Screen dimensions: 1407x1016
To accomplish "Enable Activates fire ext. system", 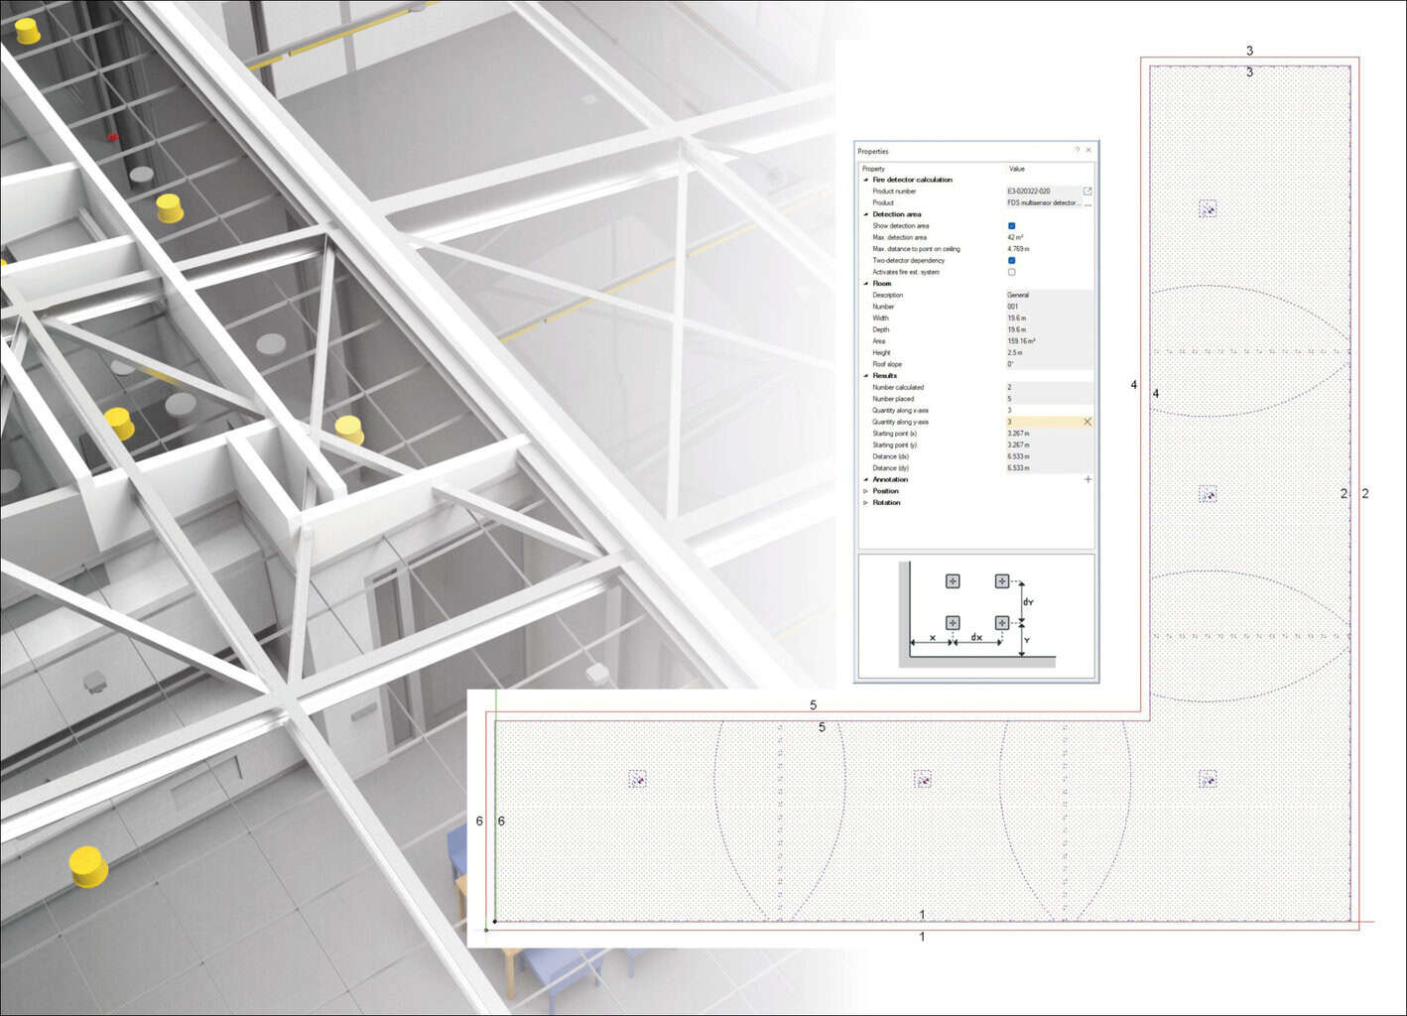I will [x=1012, y=272].
